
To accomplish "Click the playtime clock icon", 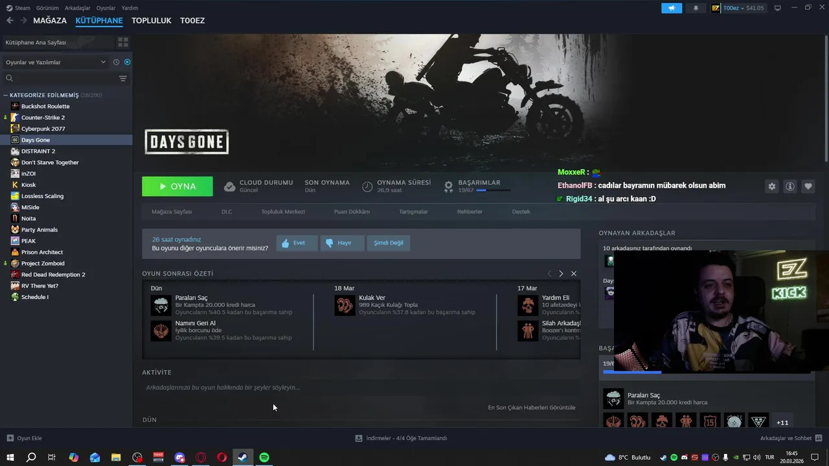I will tap(367, 186).
